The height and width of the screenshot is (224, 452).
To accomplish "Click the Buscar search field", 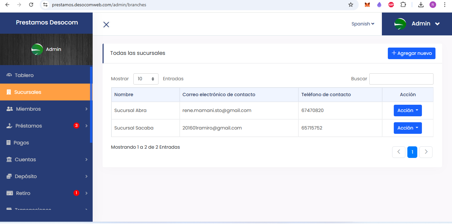I will (401, 79).
